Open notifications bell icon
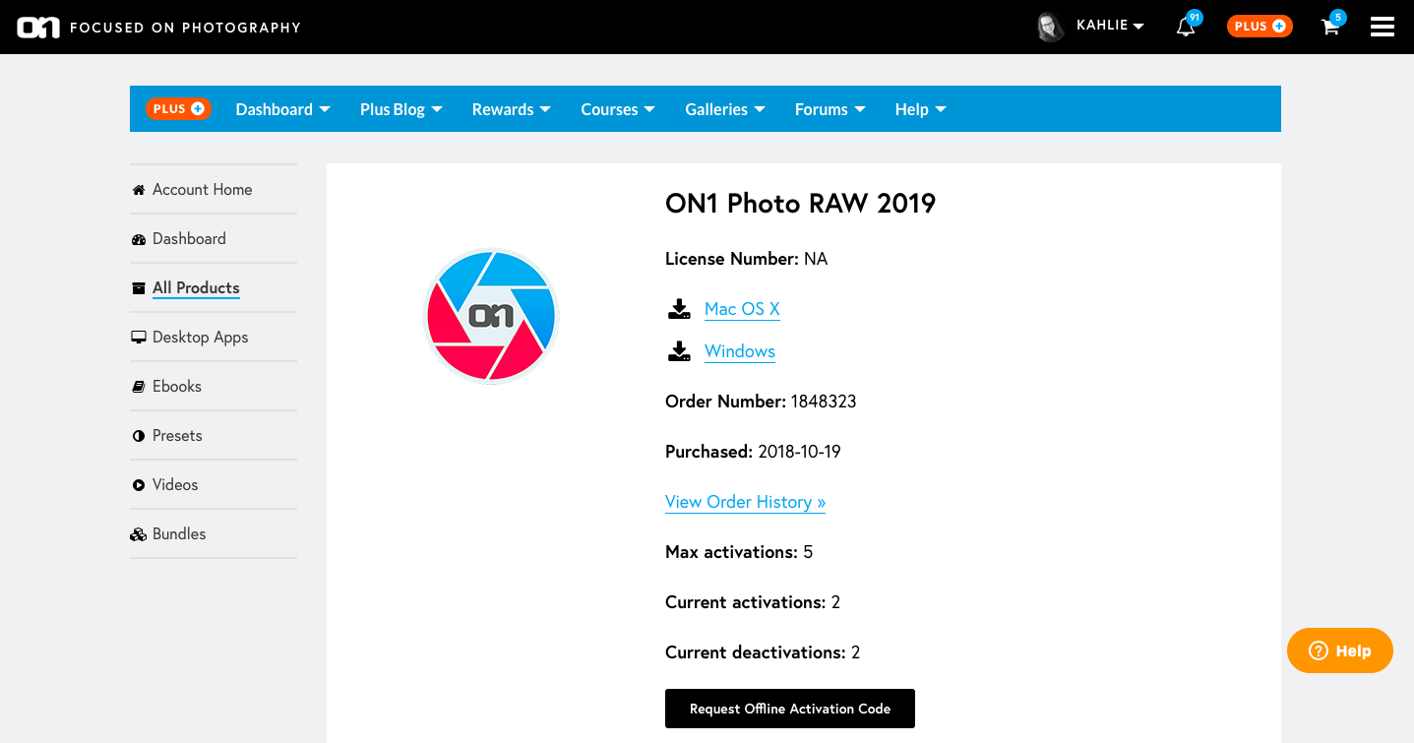 [1186, 28]
